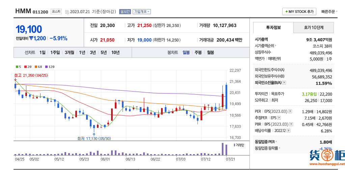Viewport: 345px width, 170px height.
Task: Click the 코스피 38위 ranking value
Action: tap(322, 46)
